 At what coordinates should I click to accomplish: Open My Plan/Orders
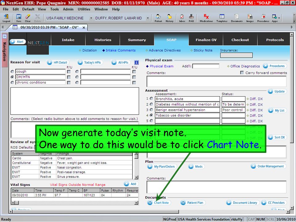(162, 166)
